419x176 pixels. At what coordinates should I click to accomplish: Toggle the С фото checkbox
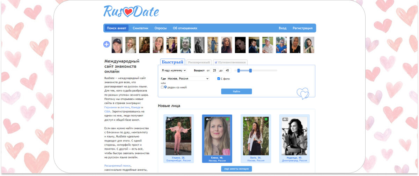[219, 79]
